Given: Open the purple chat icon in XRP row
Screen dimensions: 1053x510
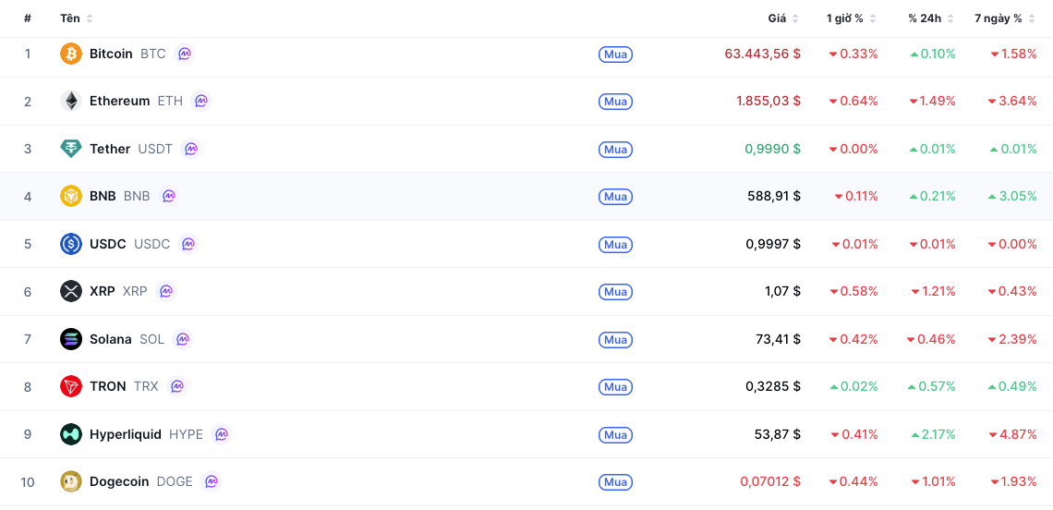Looking at the screenshot, I should [165, 292].
